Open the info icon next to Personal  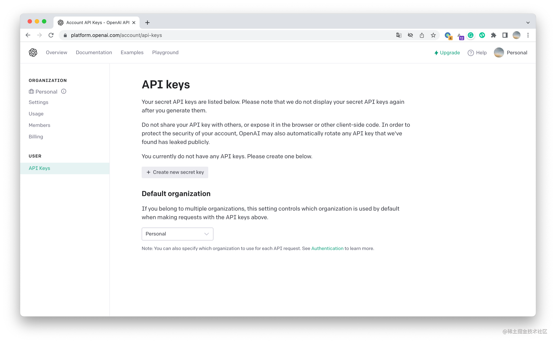64,91
